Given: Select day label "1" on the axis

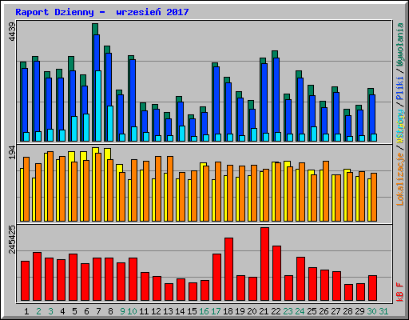Looking at the screenshot, I should (x=26, y=311).
